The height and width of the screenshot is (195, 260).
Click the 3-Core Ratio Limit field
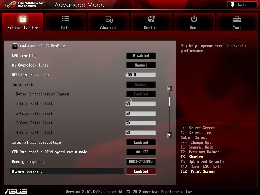tap(140, 123)
